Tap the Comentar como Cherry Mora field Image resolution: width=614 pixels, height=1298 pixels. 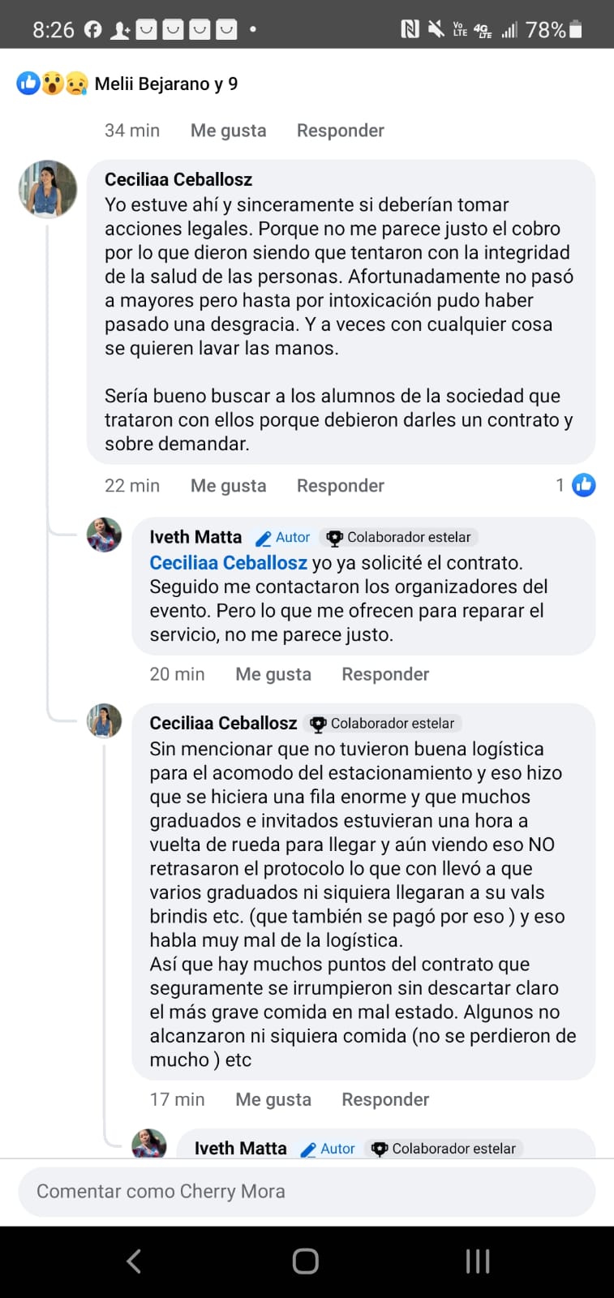307,1191
